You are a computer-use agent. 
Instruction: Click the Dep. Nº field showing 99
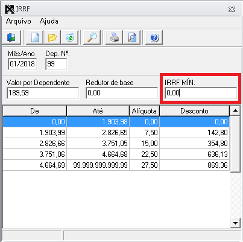56,64
